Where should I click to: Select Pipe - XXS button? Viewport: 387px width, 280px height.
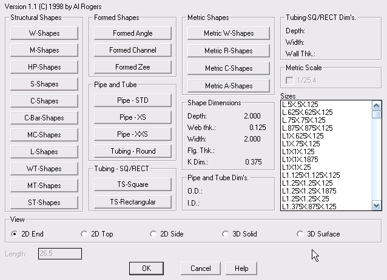(132, 134)
